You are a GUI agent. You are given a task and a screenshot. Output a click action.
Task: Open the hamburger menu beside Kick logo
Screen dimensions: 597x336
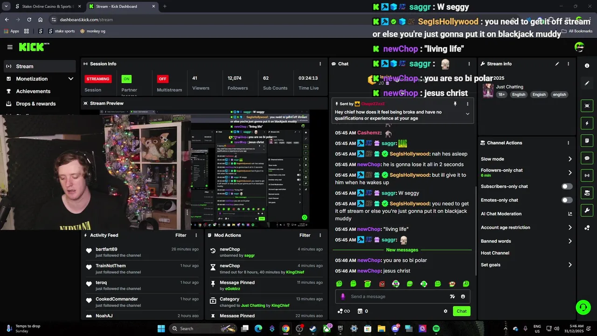point(10,47)
